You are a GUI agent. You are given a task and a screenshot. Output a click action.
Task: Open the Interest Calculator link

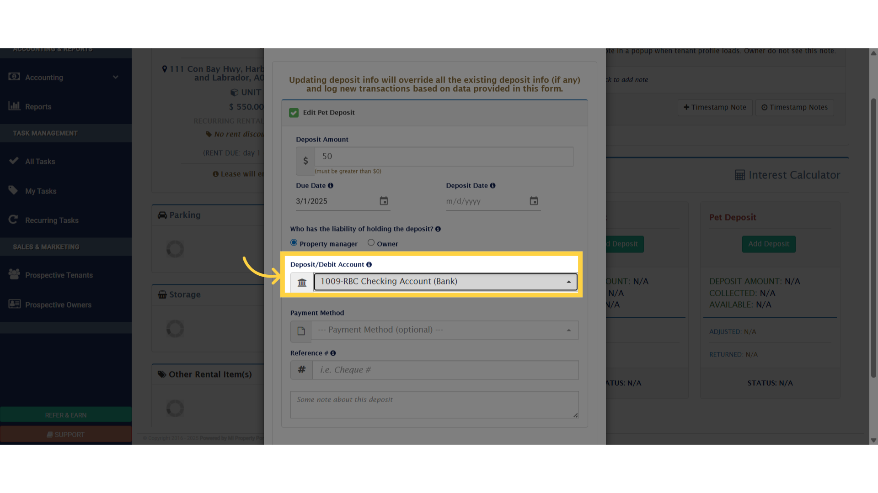(787, 175)
